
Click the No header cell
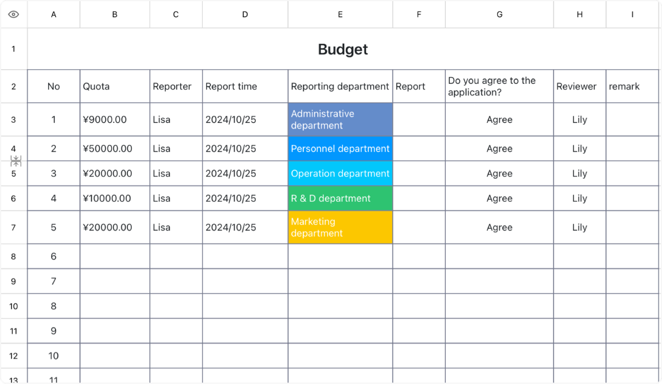54,86
